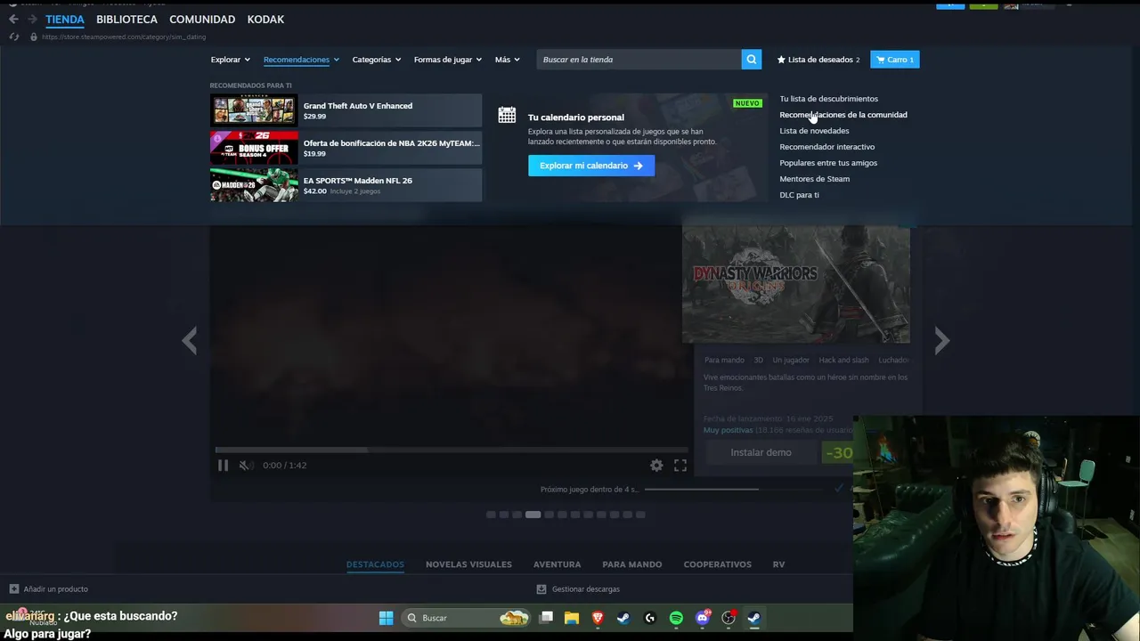
Task: Open Populares entre tus amigos
Action: (x=828, y=163)
